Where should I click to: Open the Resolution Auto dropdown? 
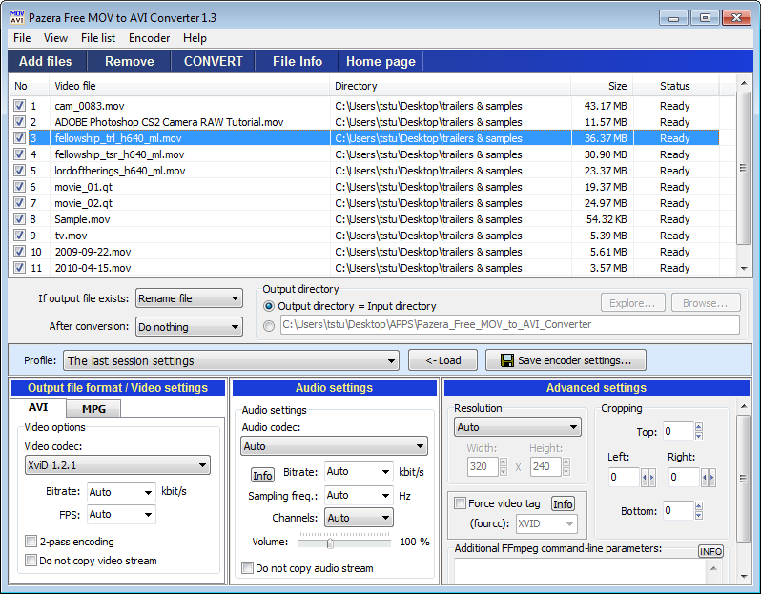518,427
